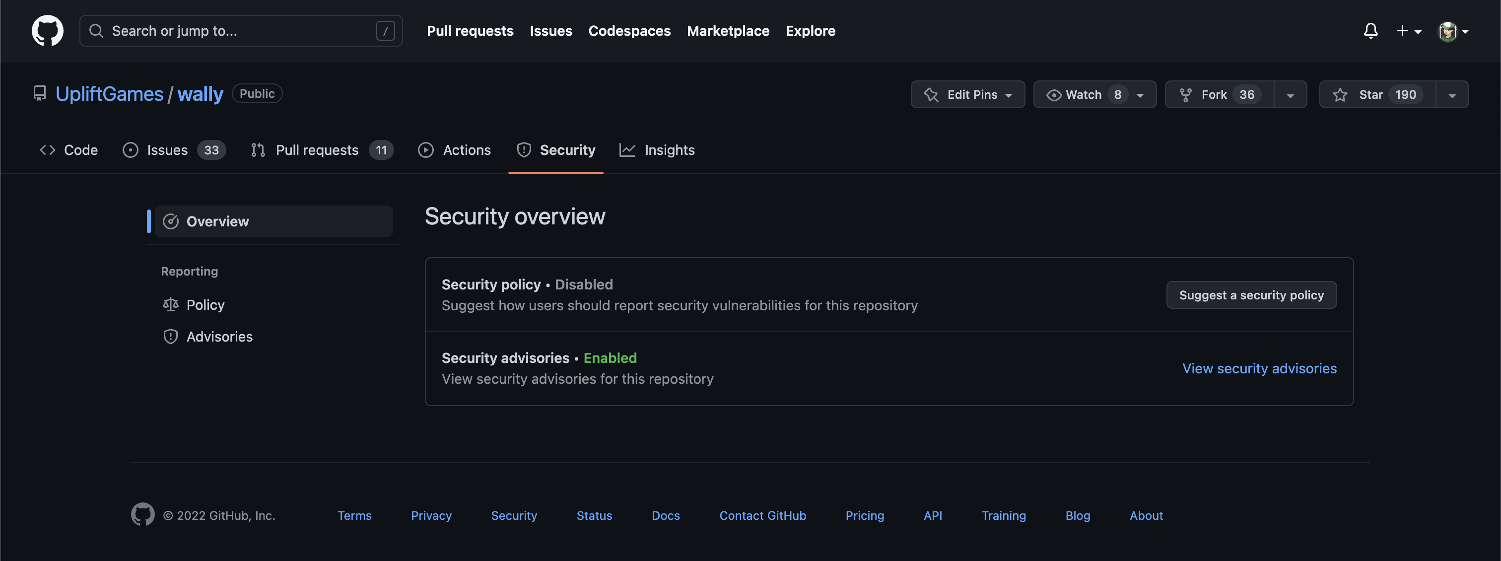This screenshot has width=1501, height=561.
Task: Focus the Search or jump to field
Action: (x=233, y=31)
